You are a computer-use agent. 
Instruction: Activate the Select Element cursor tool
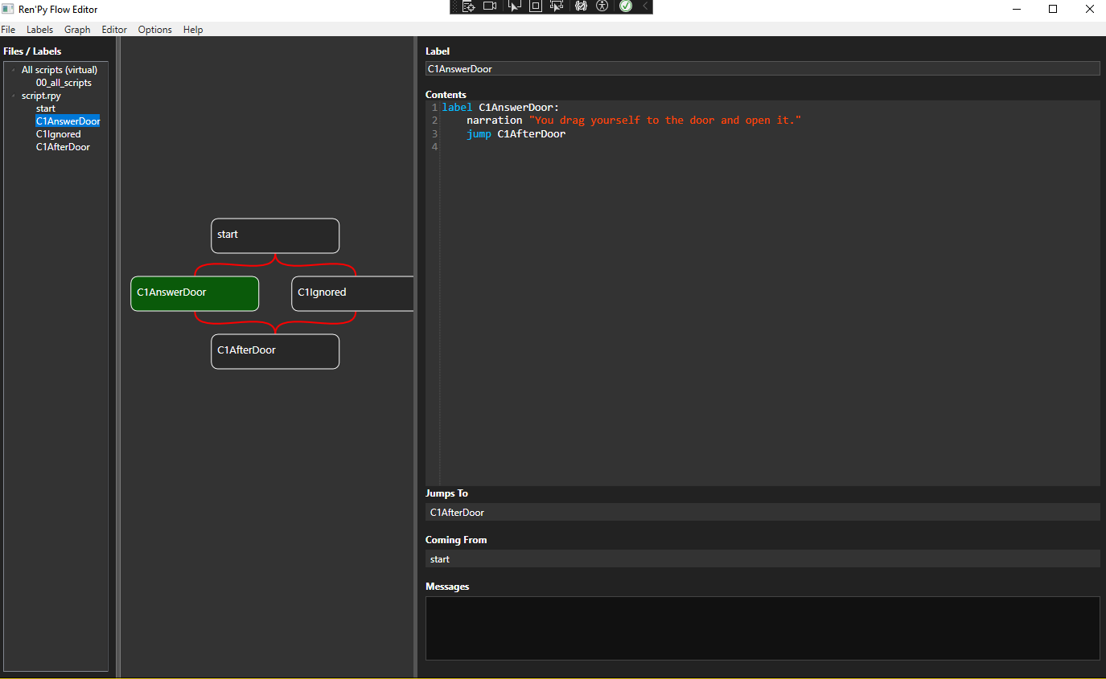515,6
